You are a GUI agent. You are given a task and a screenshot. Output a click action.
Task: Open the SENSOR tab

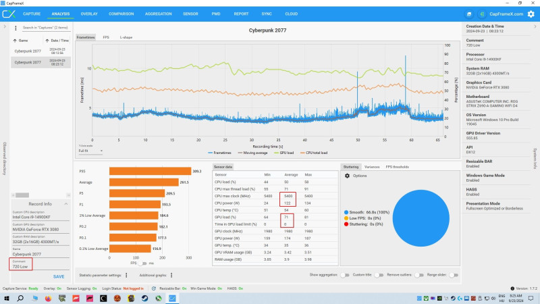coord(190,14)
